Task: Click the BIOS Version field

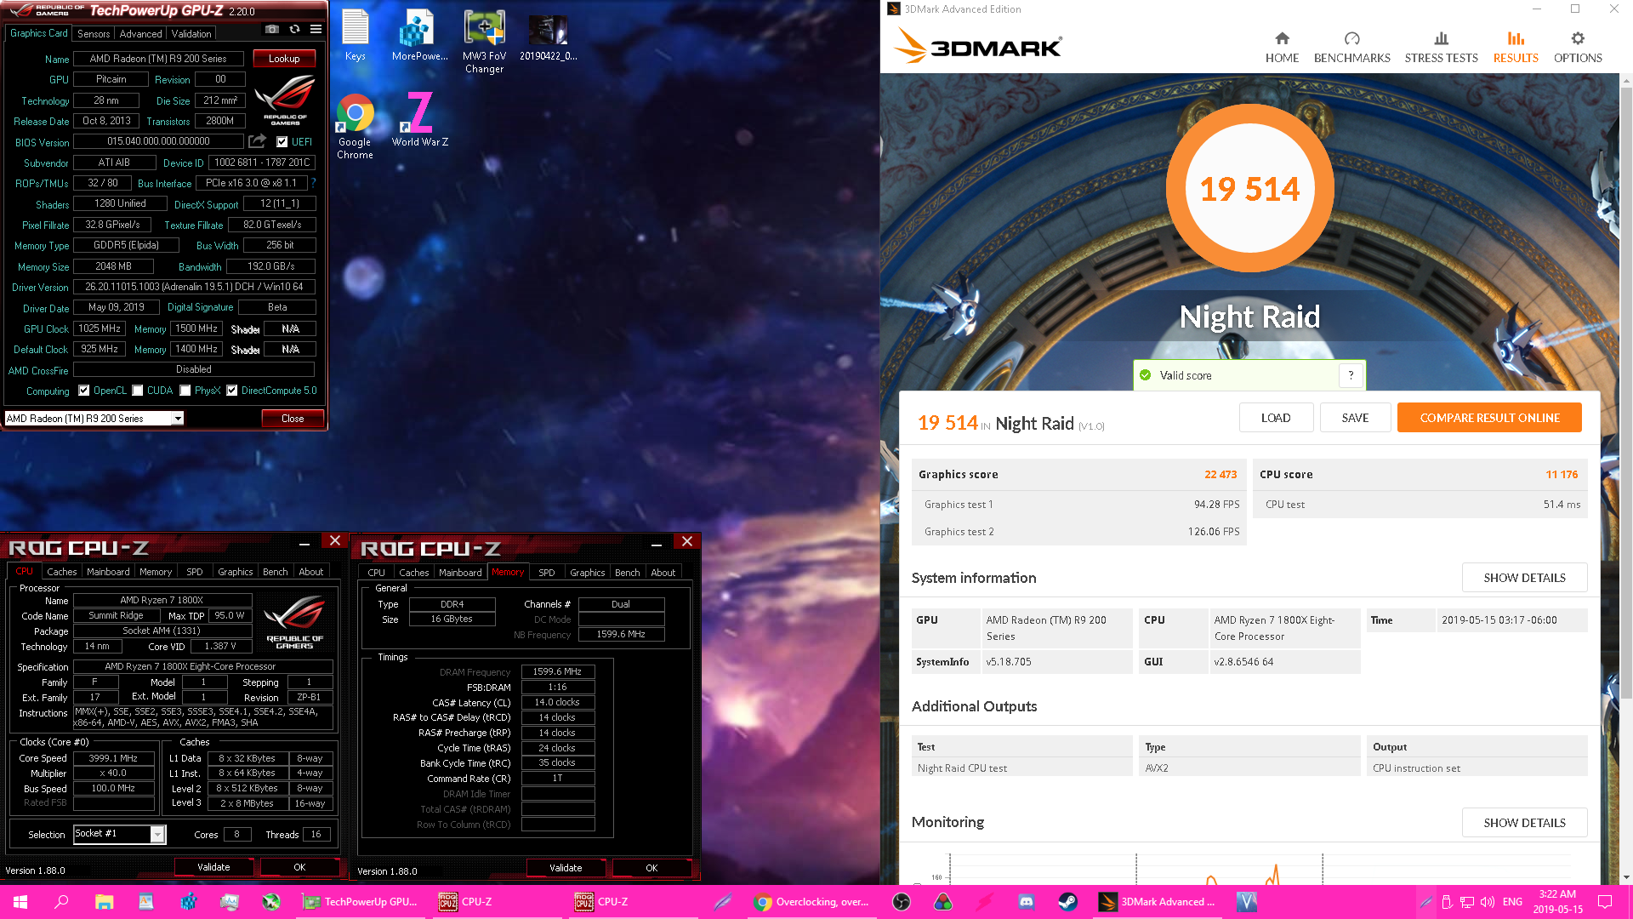Action: tap(159, 141)
